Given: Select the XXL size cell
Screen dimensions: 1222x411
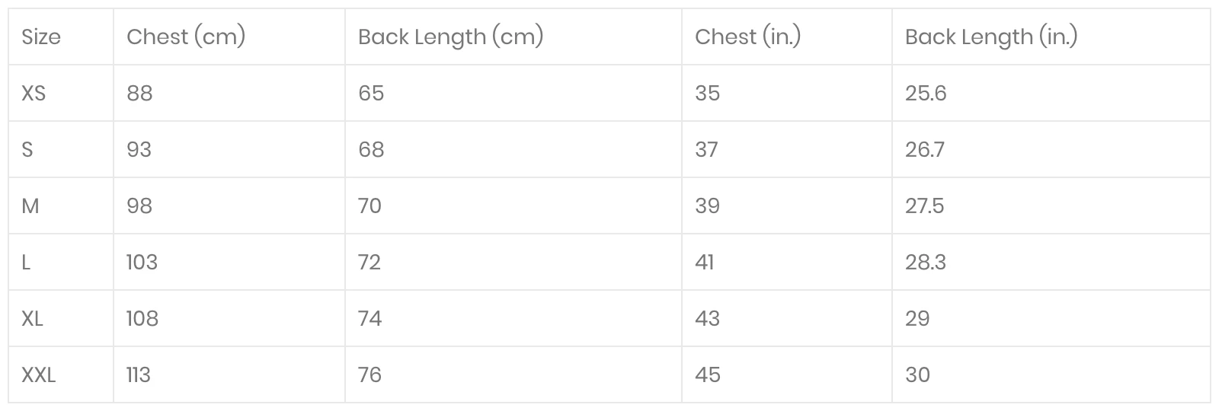Looking at the screenshot, I should (39, 374).
